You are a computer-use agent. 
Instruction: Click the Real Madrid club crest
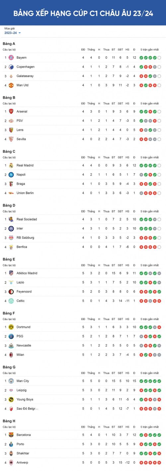coord(11,165)
